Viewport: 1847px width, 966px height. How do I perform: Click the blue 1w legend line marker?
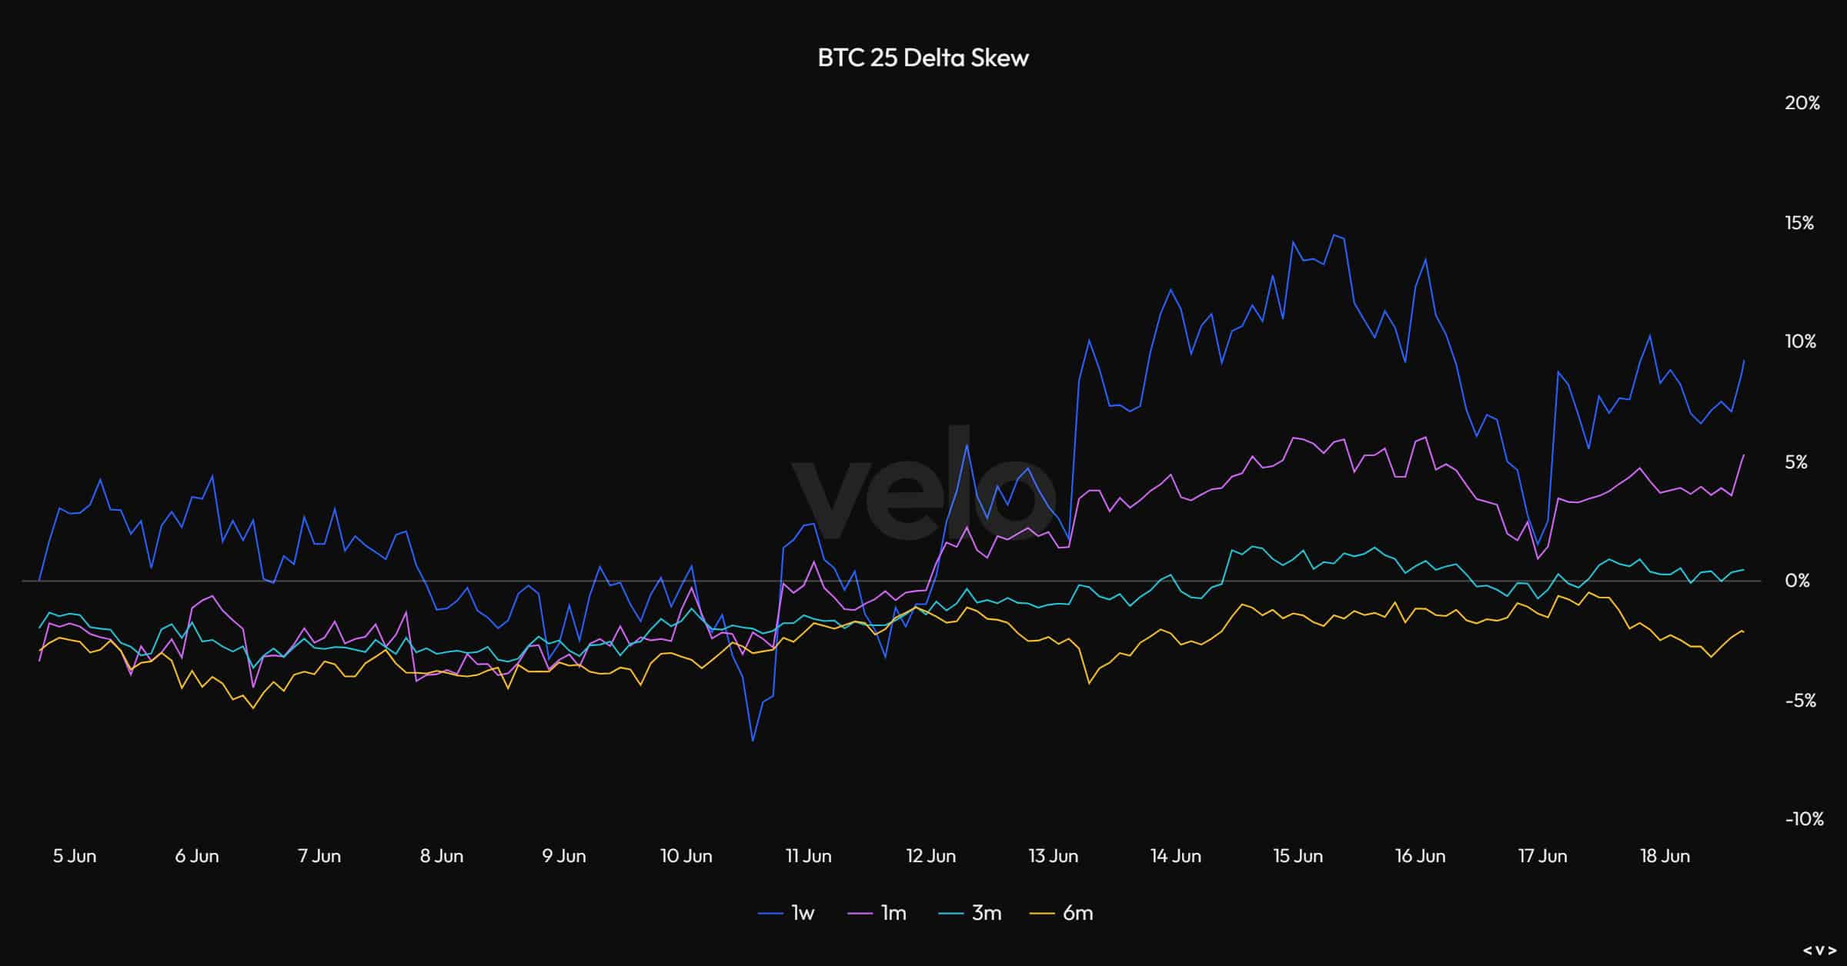[x=770, y=914]
